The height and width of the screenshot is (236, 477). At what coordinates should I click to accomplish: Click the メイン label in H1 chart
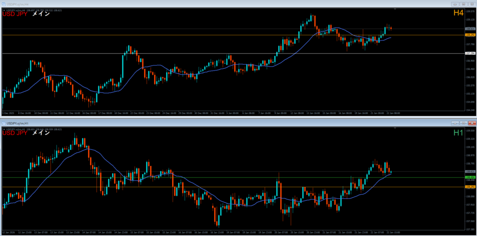41,133
